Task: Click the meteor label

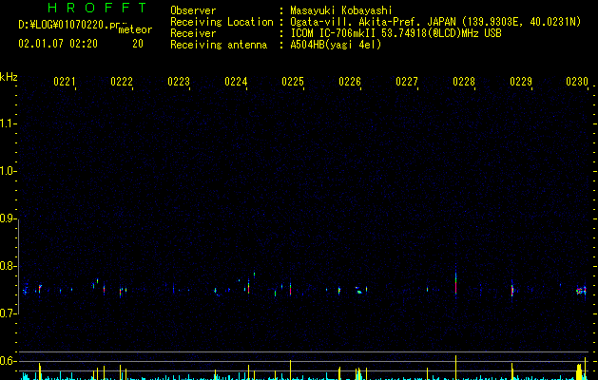Action: [x=135, y=29]
